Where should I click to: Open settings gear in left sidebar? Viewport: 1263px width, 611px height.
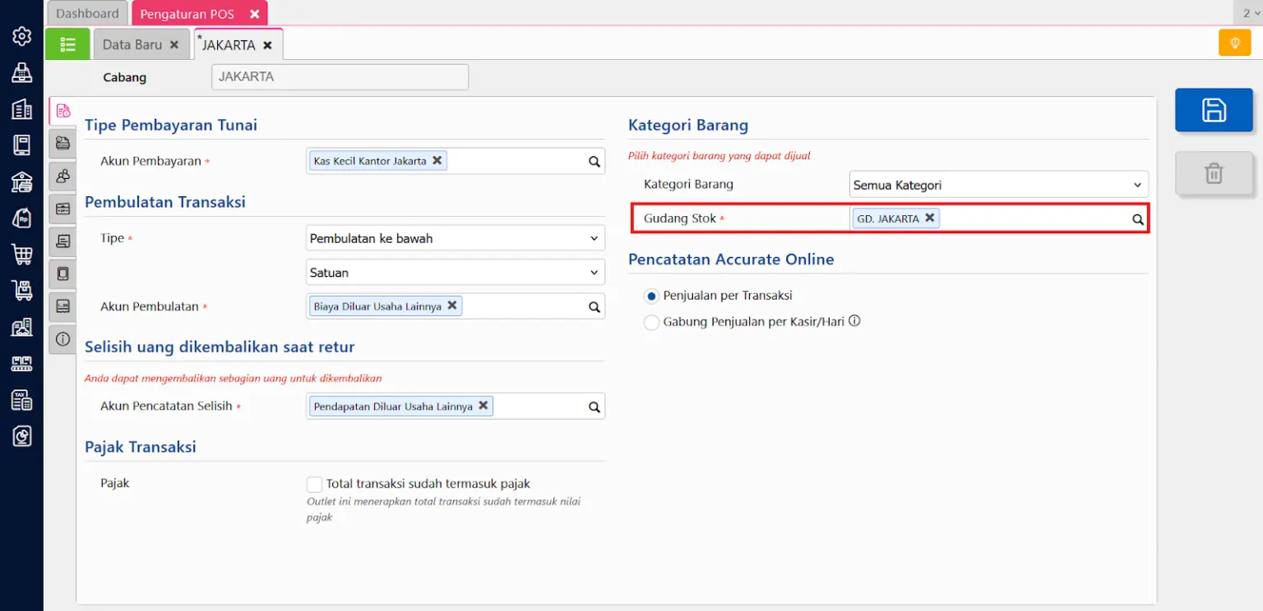click(x=22, y=36)
